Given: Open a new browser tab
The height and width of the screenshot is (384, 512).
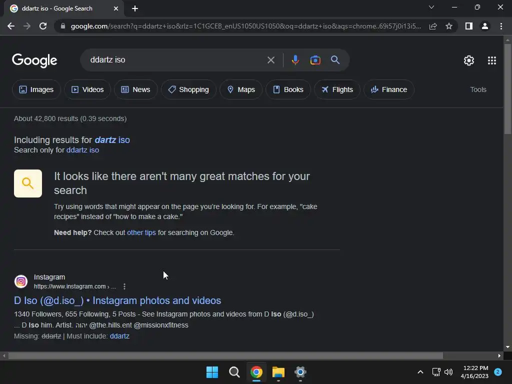Looking at the screenshot, I should pos(135,8).
